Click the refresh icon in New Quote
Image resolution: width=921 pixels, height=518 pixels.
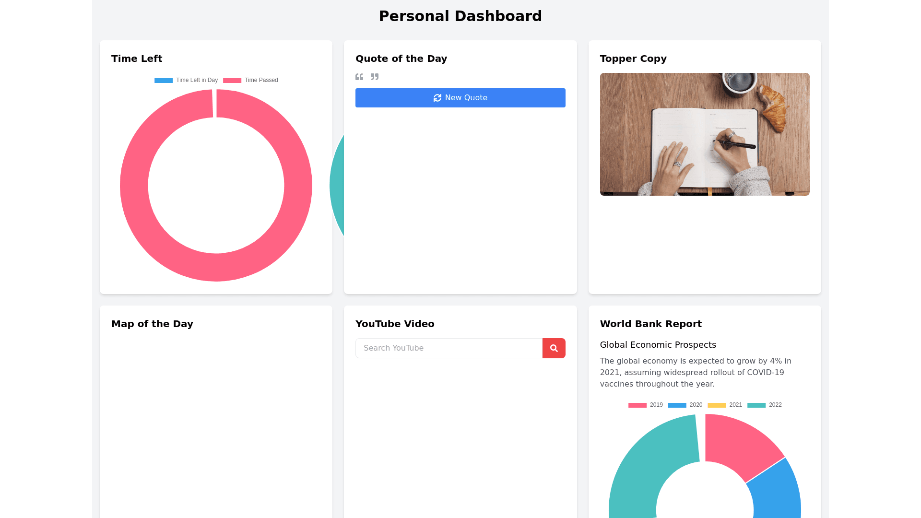click(437, 98)
